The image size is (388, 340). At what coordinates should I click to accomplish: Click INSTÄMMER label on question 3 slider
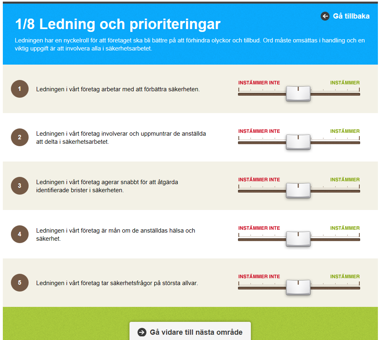[345, 180]
